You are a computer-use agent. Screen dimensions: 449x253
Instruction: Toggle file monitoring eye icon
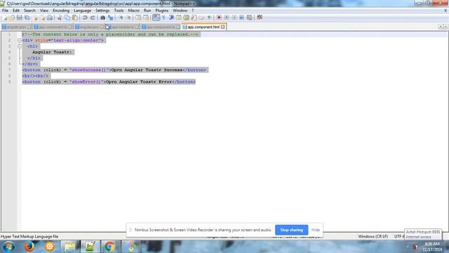click(x=209, y=18)
